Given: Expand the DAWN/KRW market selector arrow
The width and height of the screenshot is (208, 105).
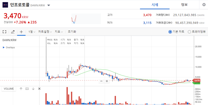Looking at the screenshot, I should click(49, 5).
